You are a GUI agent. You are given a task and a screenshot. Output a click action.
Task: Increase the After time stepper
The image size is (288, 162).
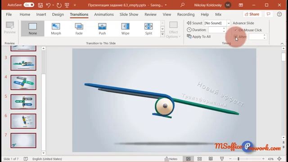265,35
